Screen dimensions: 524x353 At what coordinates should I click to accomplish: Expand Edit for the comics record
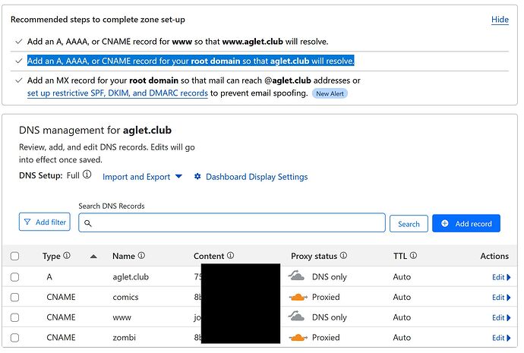[x=501, y=298]
